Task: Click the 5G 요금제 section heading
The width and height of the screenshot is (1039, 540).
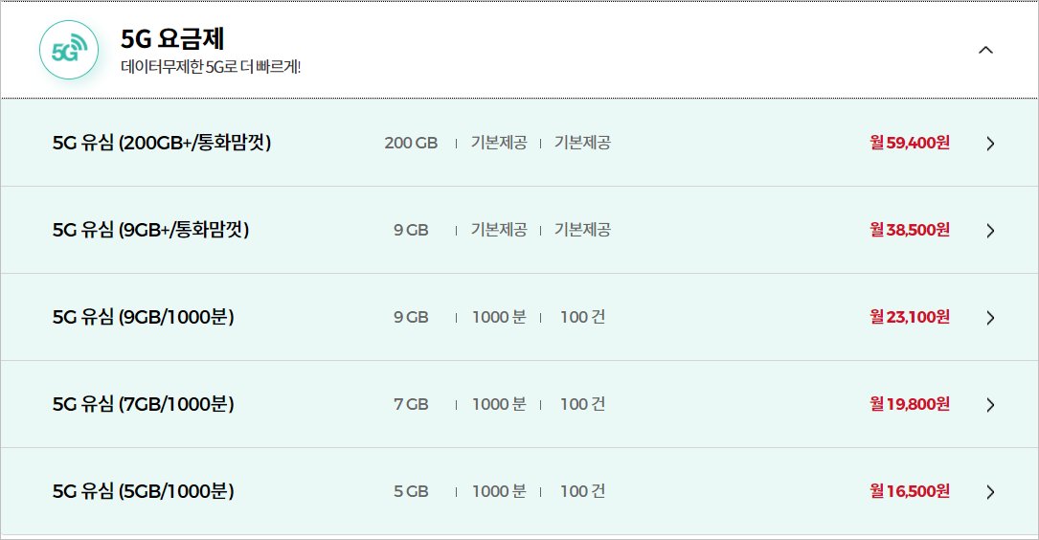Action: [172, 38]
